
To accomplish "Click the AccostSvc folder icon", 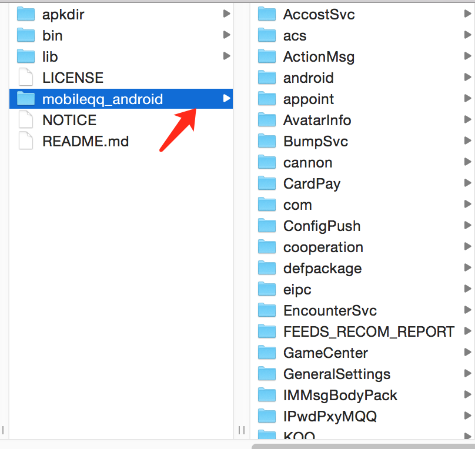I will (x=267, y=14).
